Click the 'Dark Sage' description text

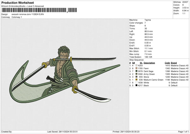(148, 71)
